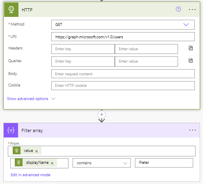Expand Show advanced options chevron
203x184 pixels.
click(x=53, y=99)
